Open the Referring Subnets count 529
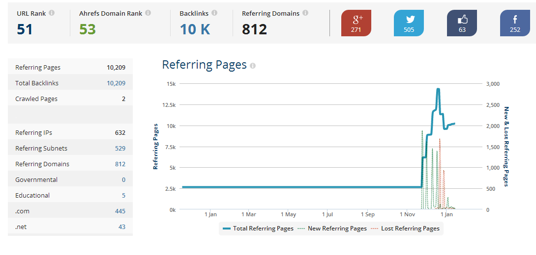Screen dimensions: 536x255 tap(120, 149)
